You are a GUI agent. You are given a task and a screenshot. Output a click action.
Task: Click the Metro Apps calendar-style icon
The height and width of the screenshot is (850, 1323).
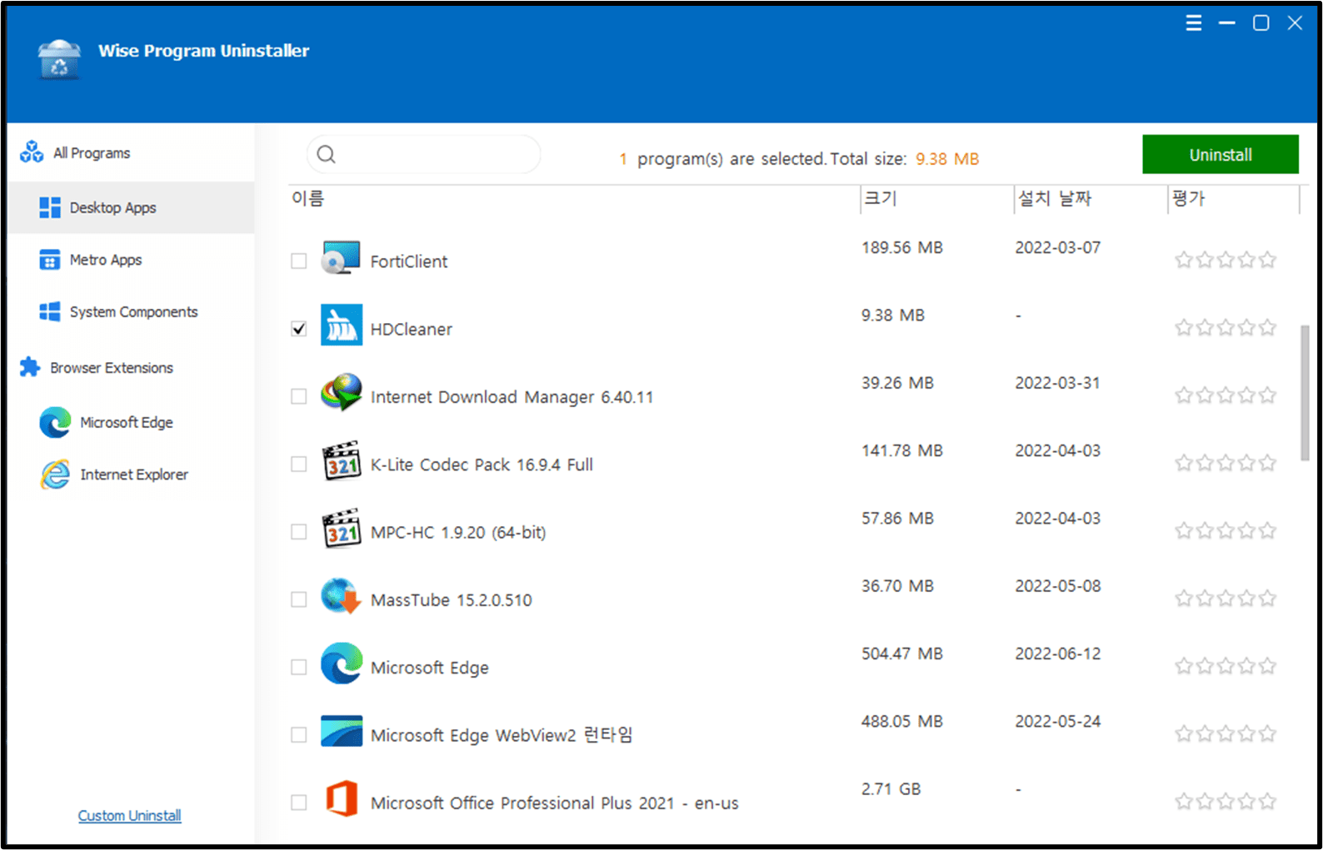coord(50,260)
